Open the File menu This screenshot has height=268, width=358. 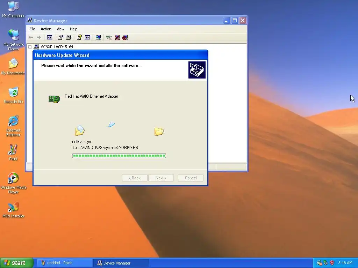coord(32,29)
